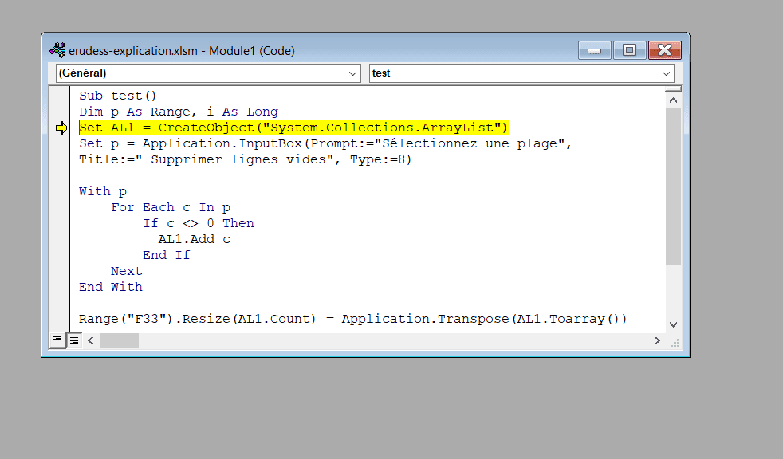The image size is (783, 459).
Task: Click the 'AL1.Add c' line
Action: 195,240
